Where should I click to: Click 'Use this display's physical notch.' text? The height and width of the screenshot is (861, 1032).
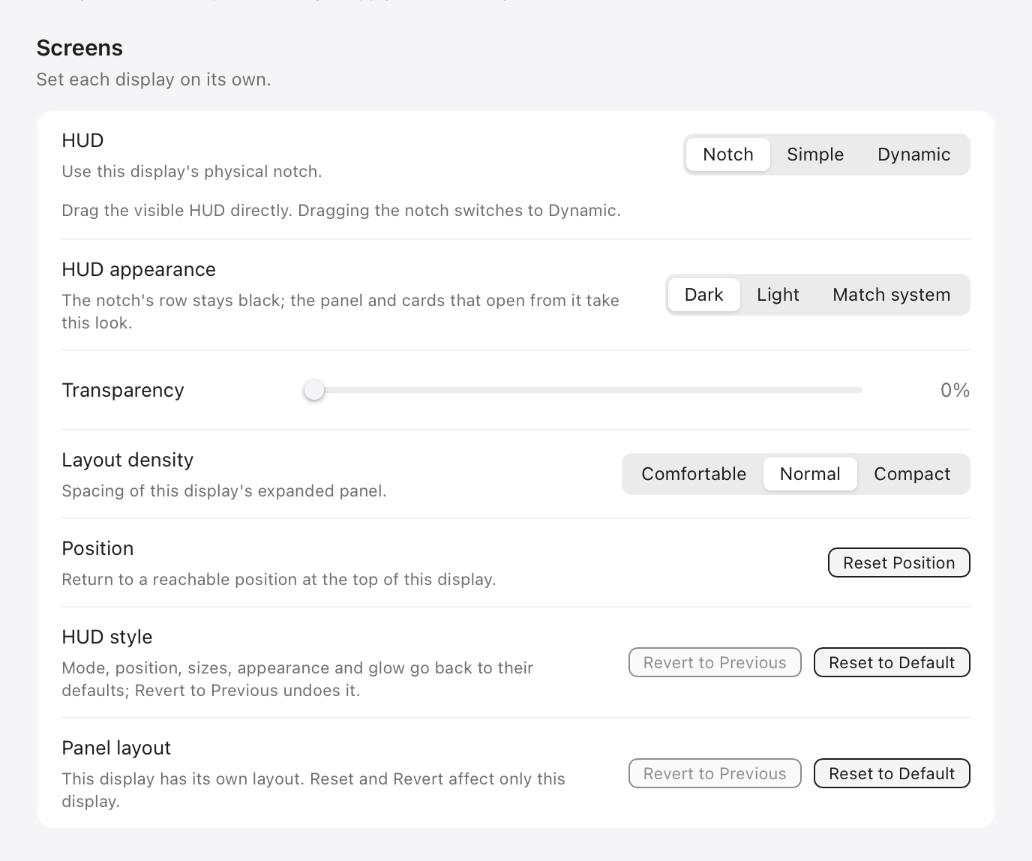(x=192, y=171)
